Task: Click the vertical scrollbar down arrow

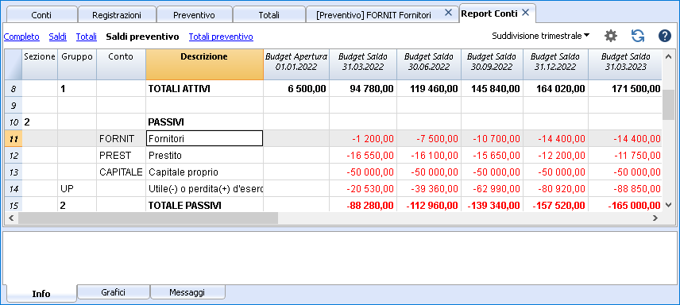Action: pyautogui.click(x=667, y=205)
